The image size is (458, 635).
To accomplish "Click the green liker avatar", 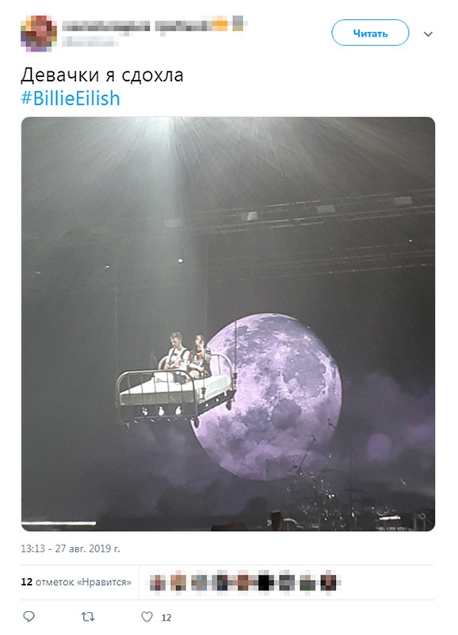I will pos(307,583).
